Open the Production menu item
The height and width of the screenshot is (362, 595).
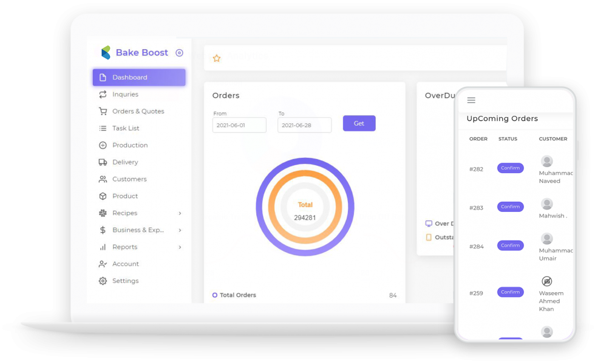(x=129, y=145)
